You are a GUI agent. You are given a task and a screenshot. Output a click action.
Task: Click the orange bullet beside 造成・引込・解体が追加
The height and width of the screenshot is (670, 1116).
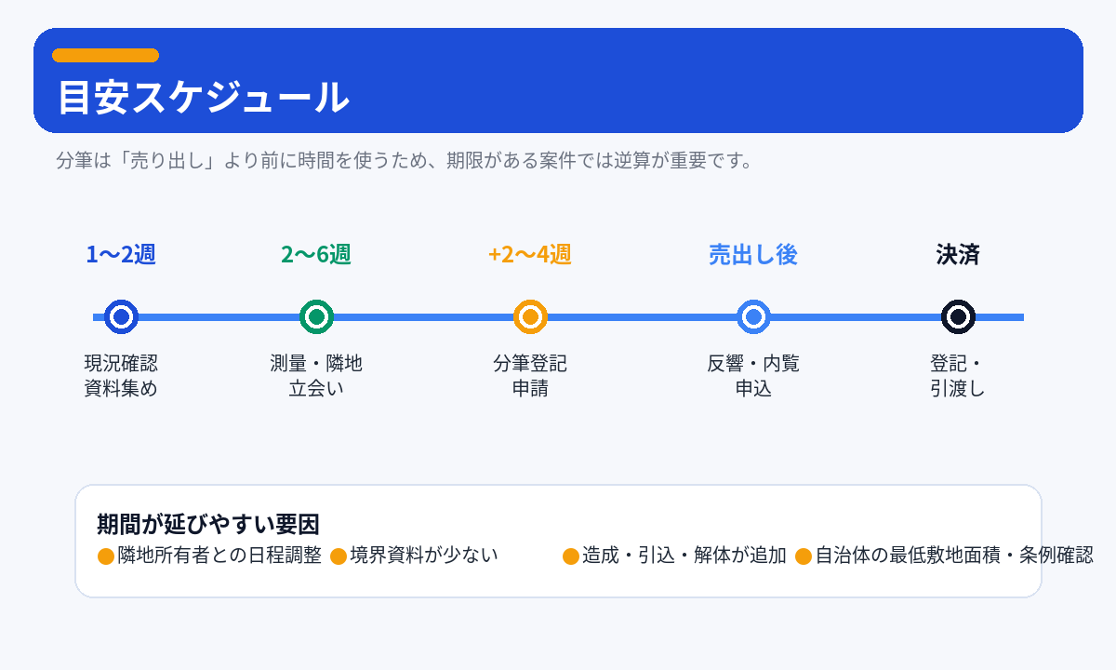(571, 556)
